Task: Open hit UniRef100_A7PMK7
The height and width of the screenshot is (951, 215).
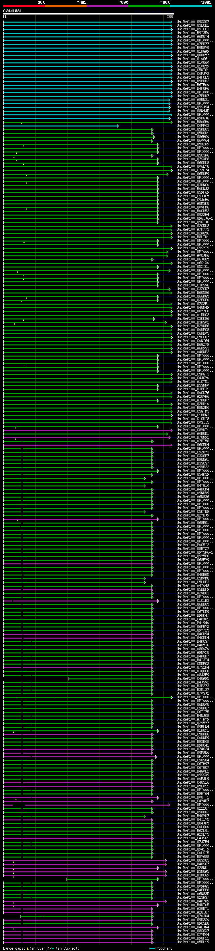Action: point(193,96)
